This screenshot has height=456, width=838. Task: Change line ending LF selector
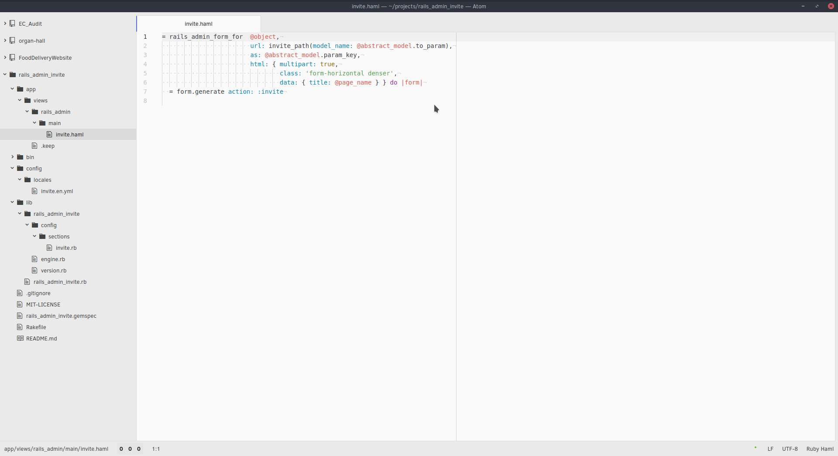(x=770, y=449)
